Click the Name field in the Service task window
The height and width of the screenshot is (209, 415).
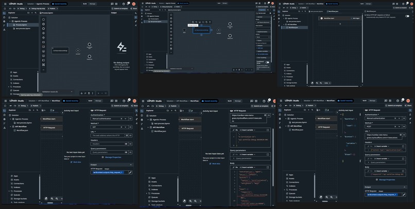pos(263,23)
